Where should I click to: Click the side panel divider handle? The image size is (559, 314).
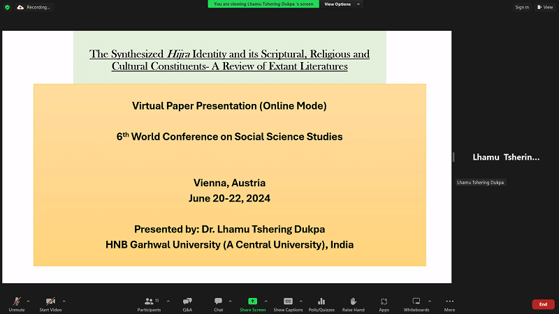(453, 157)
